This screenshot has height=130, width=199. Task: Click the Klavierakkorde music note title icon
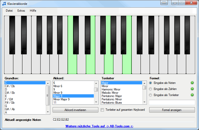click(x=4, y=4)
